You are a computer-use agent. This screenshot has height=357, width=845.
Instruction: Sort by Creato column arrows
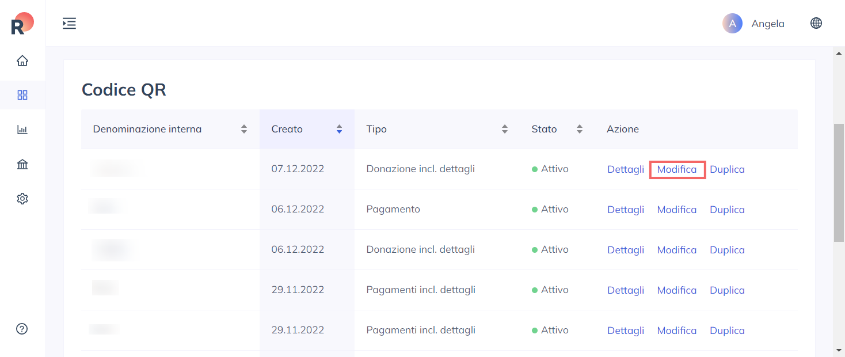[x=339, y=129]
